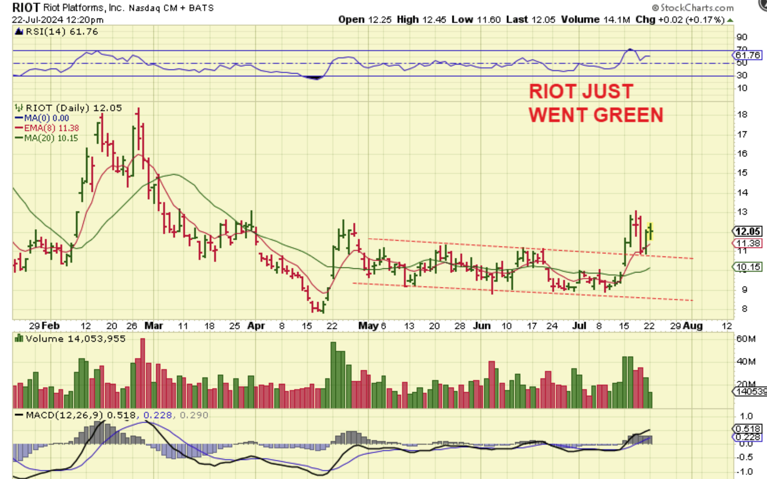Click the Chg +0.02 (+0.17%) value
767x479 pixels.
(680, 19)
